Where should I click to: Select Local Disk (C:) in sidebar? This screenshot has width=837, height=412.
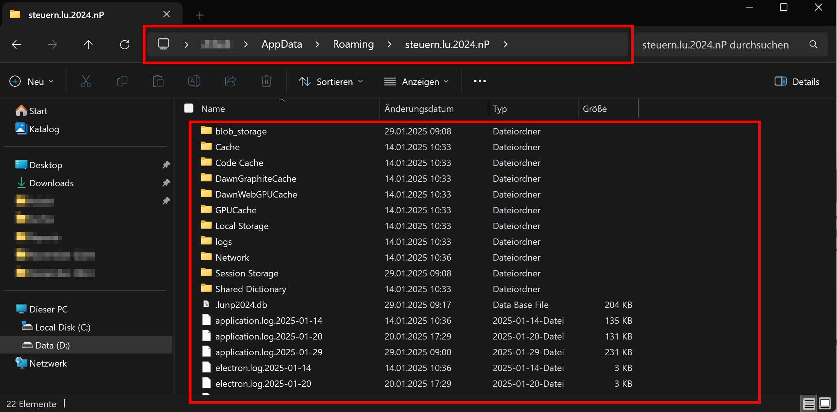point(62,327)
